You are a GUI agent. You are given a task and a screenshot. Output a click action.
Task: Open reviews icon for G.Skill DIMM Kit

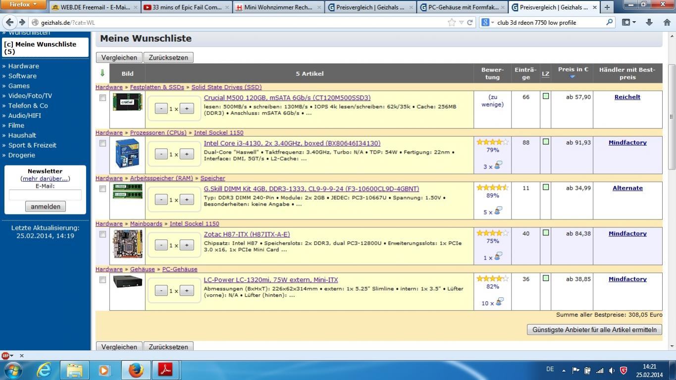[x=499, y=211]
